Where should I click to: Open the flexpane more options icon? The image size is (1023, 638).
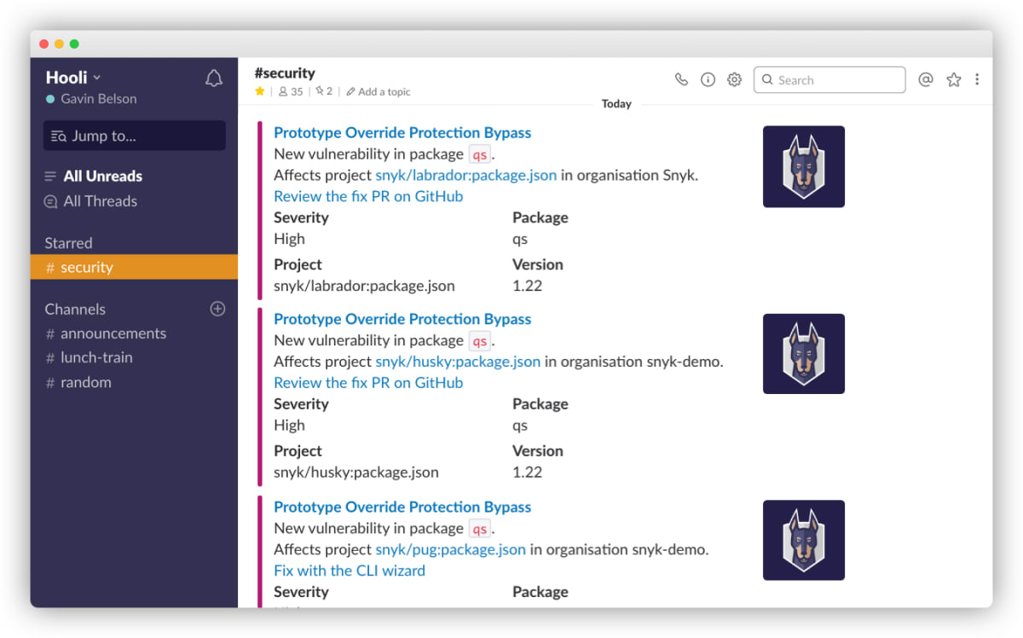point(977,78)
